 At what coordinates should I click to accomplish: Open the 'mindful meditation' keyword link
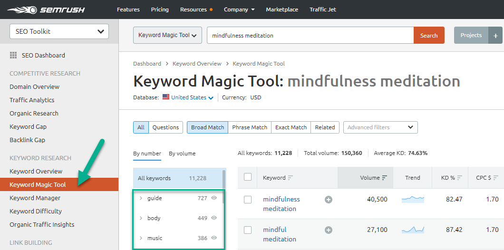click(x=280, y=234)
